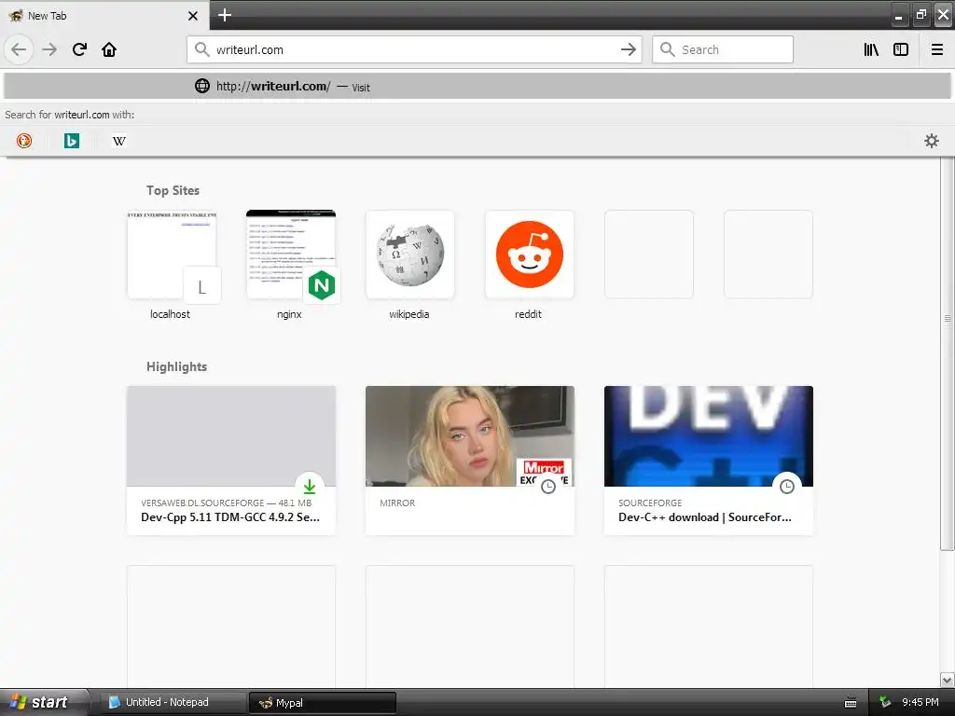955x716 pixels.
Task: Visit the http://writeurl.com/ suggestion
Action: pos(477,86)
